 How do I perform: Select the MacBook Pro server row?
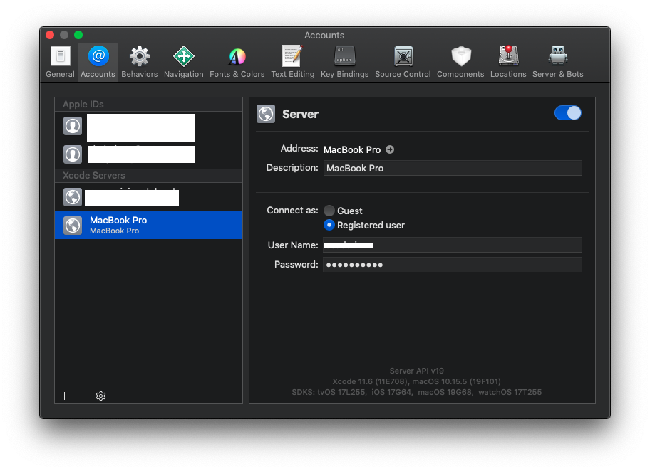(148, 225)
